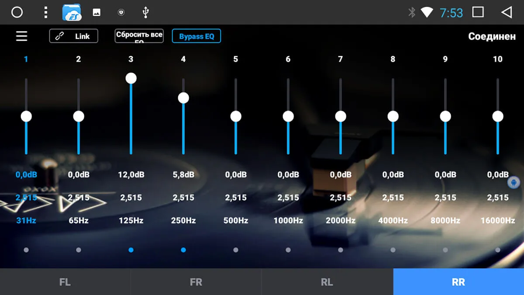Select the RL channel tab
This screenshot has width=524, height=295.
pos(327,282)
